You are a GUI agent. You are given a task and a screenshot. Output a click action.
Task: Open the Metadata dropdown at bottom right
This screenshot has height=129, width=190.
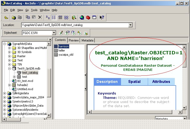point(185,118)
